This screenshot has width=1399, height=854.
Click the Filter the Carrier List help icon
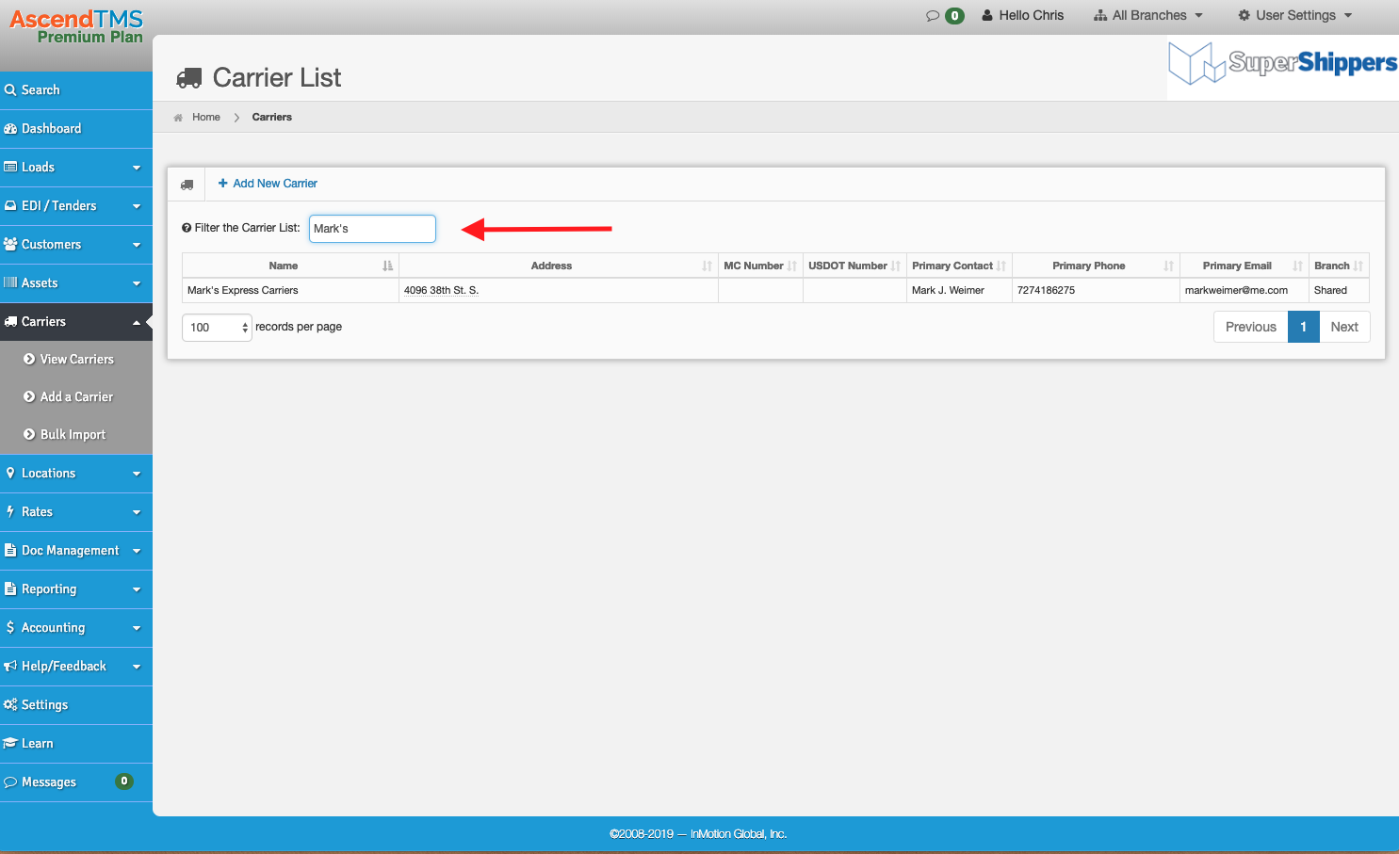click(x=187, y=228)
